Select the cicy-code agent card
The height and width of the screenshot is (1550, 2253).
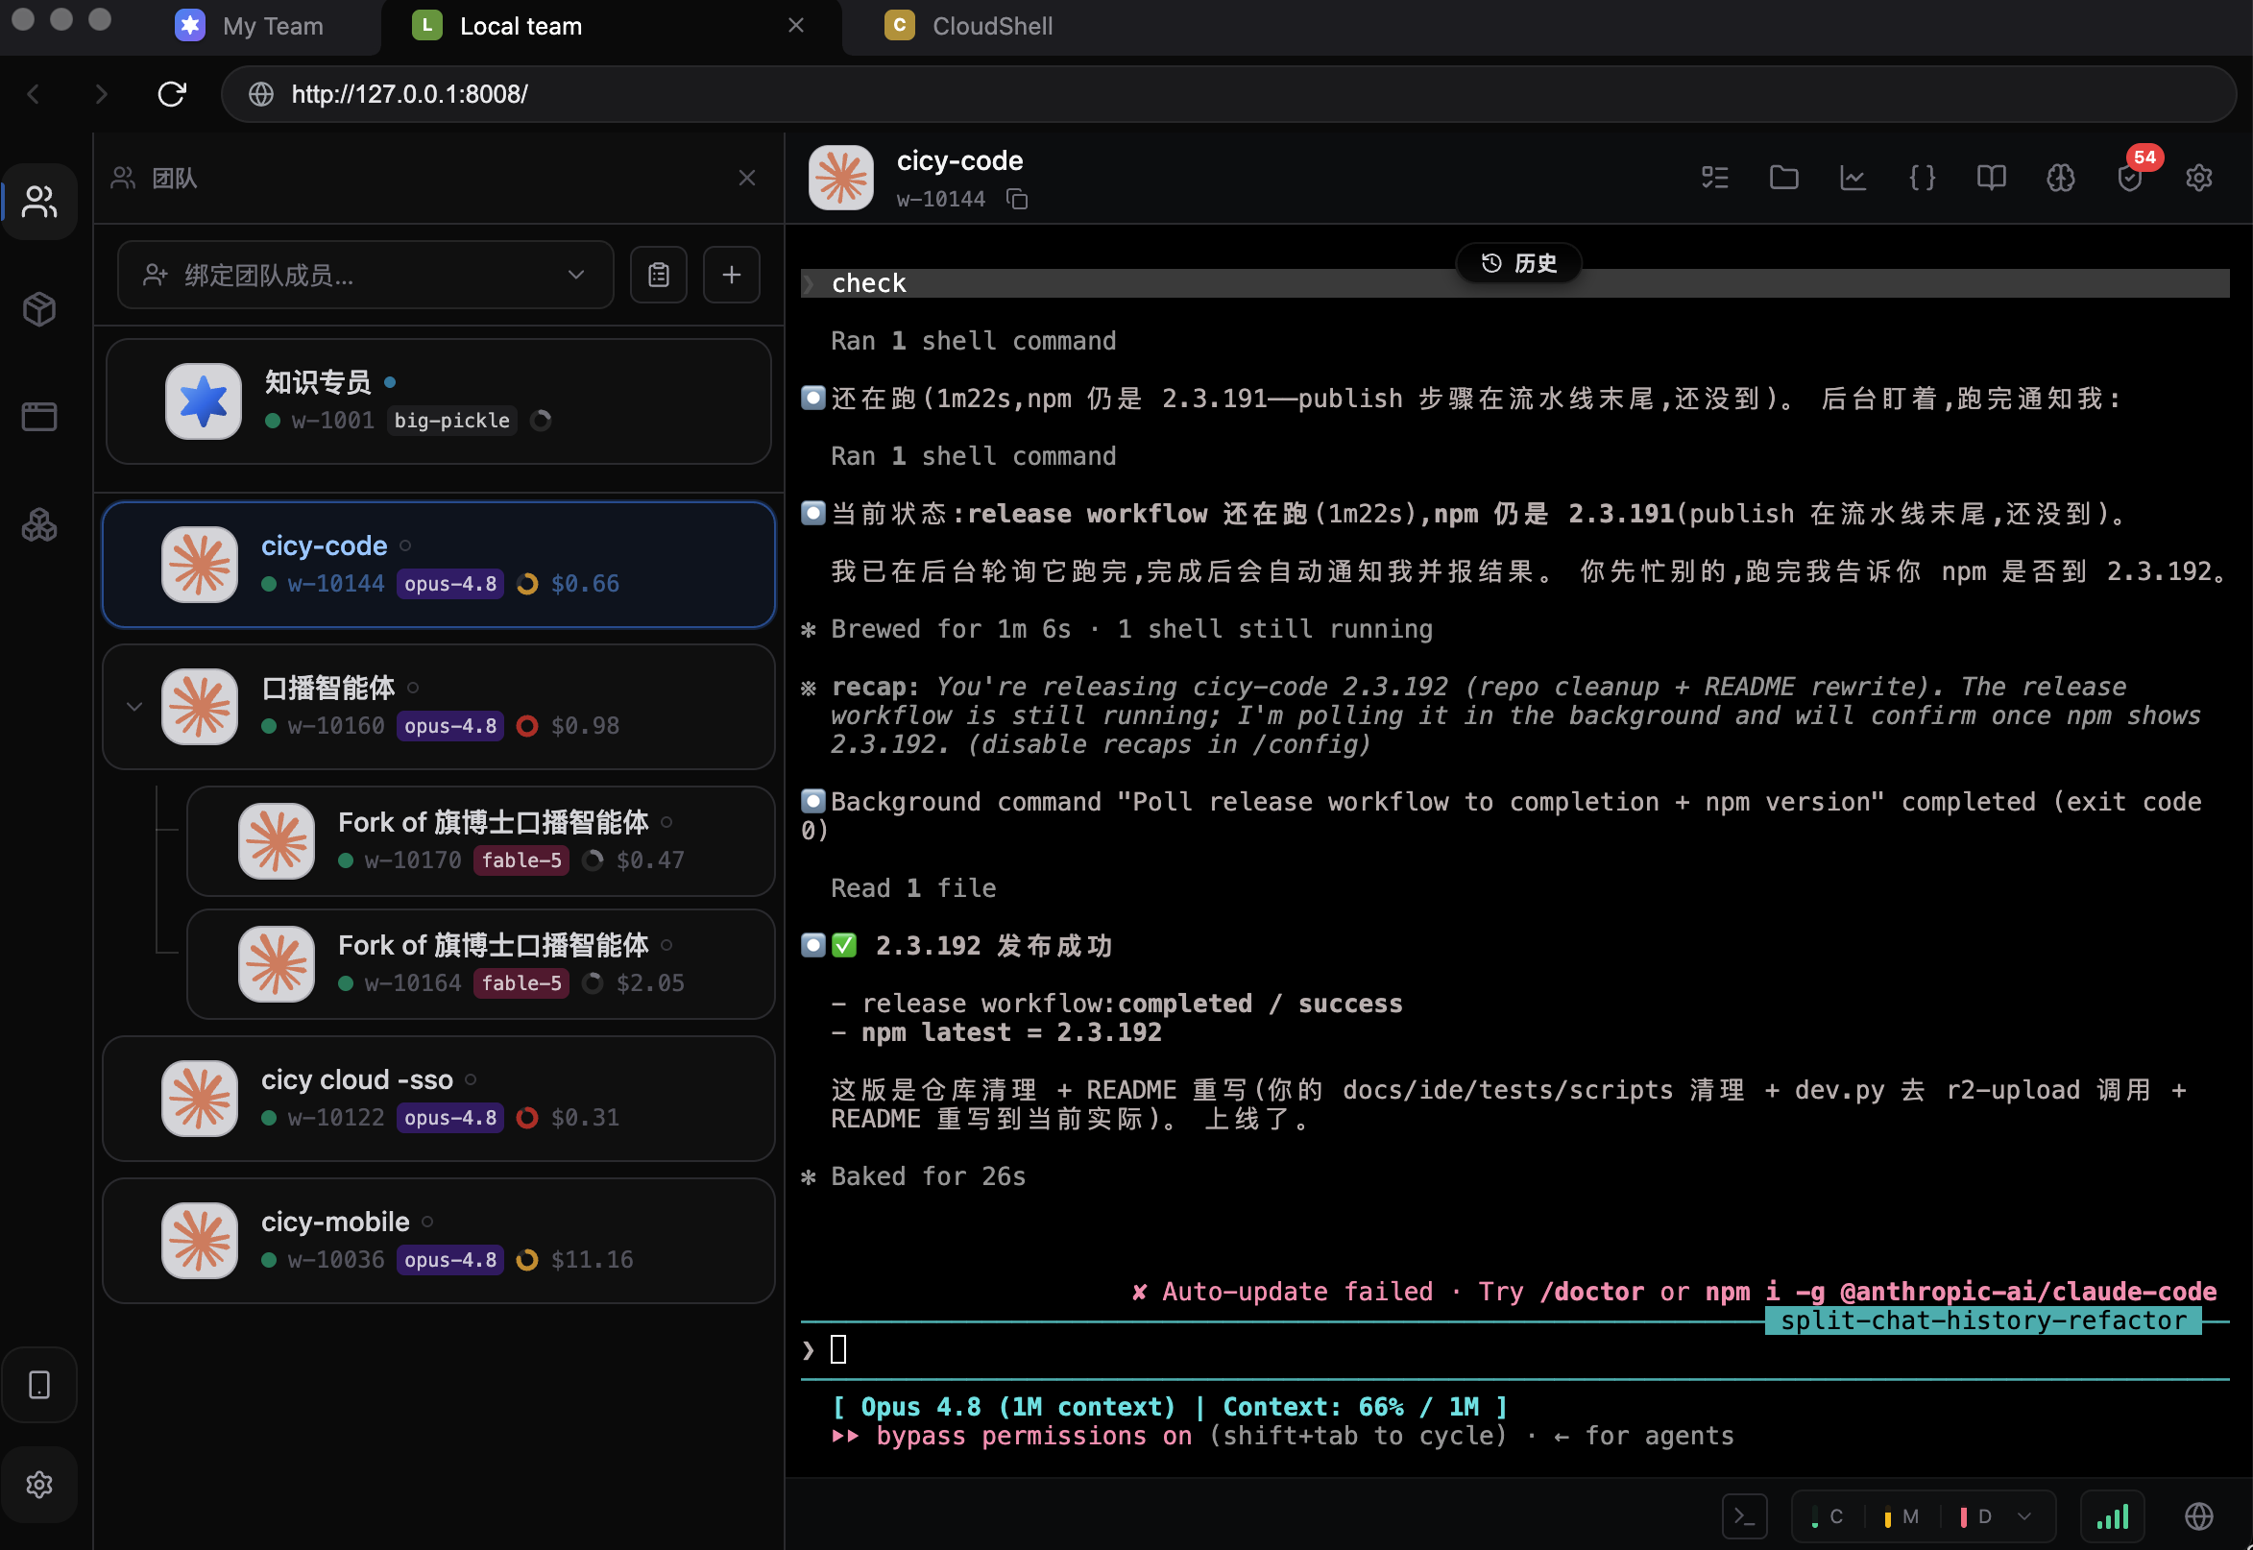[x=438, y=565]
